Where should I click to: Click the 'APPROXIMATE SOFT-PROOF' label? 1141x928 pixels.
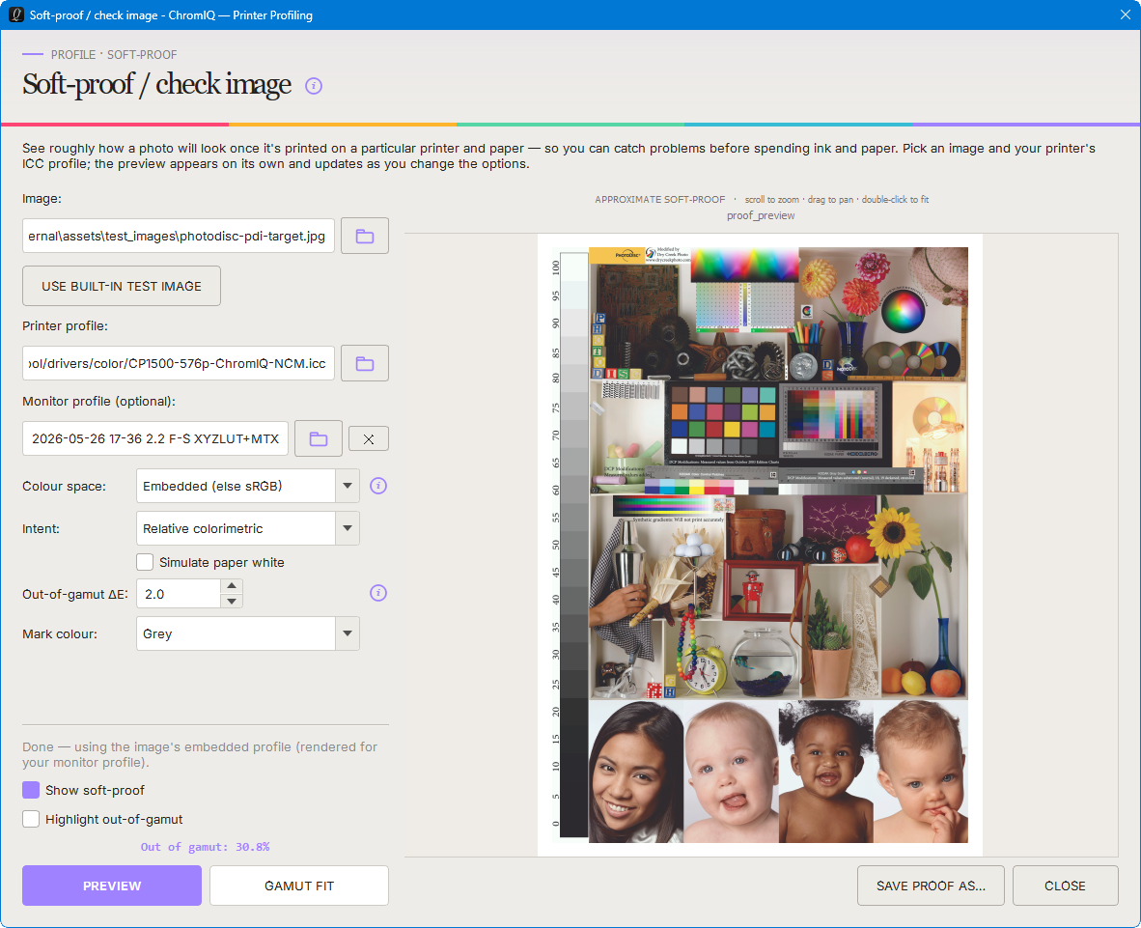tap(660, 200)
